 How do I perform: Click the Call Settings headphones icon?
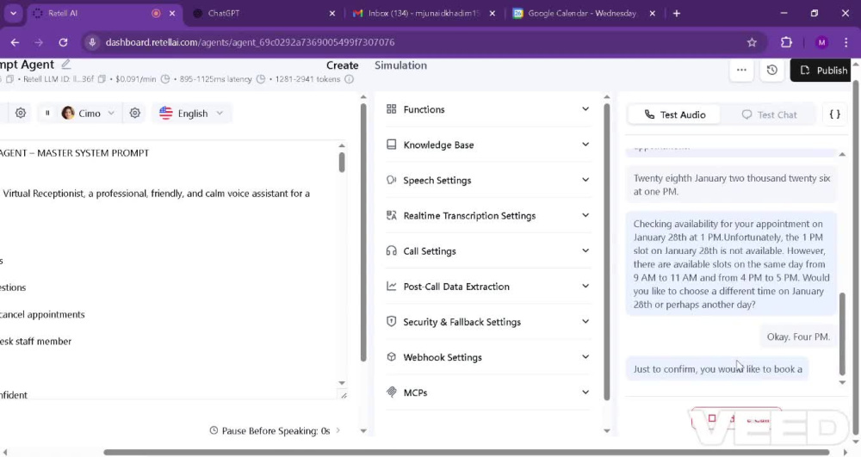pos(391,250)
